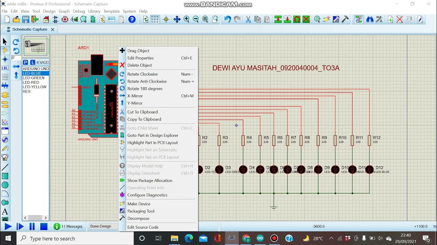Toggle the Wire Autorouter icon
The width and height of the screenshot is (437, 245).
pos(358,20)
